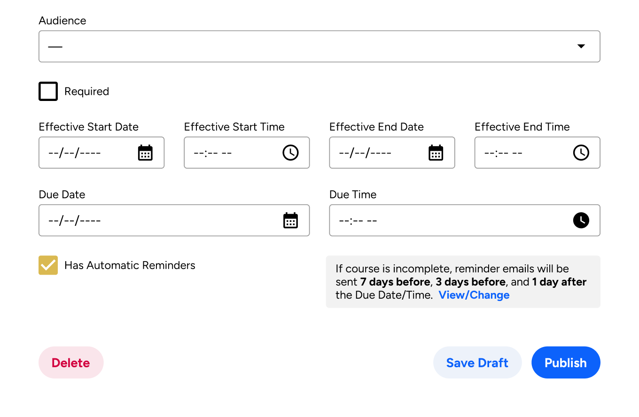Check the Required checkbox

pos(48,92)
